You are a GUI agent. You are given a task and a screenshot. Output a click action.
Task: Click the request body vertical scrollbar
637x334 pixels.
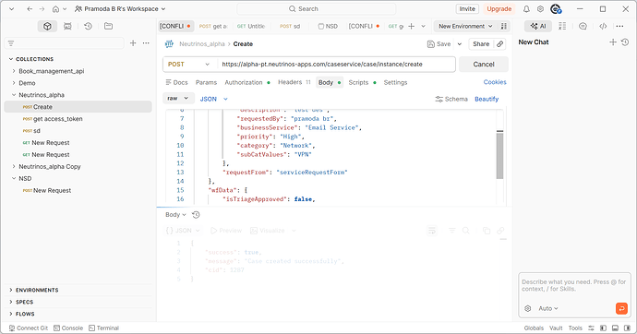499,155
